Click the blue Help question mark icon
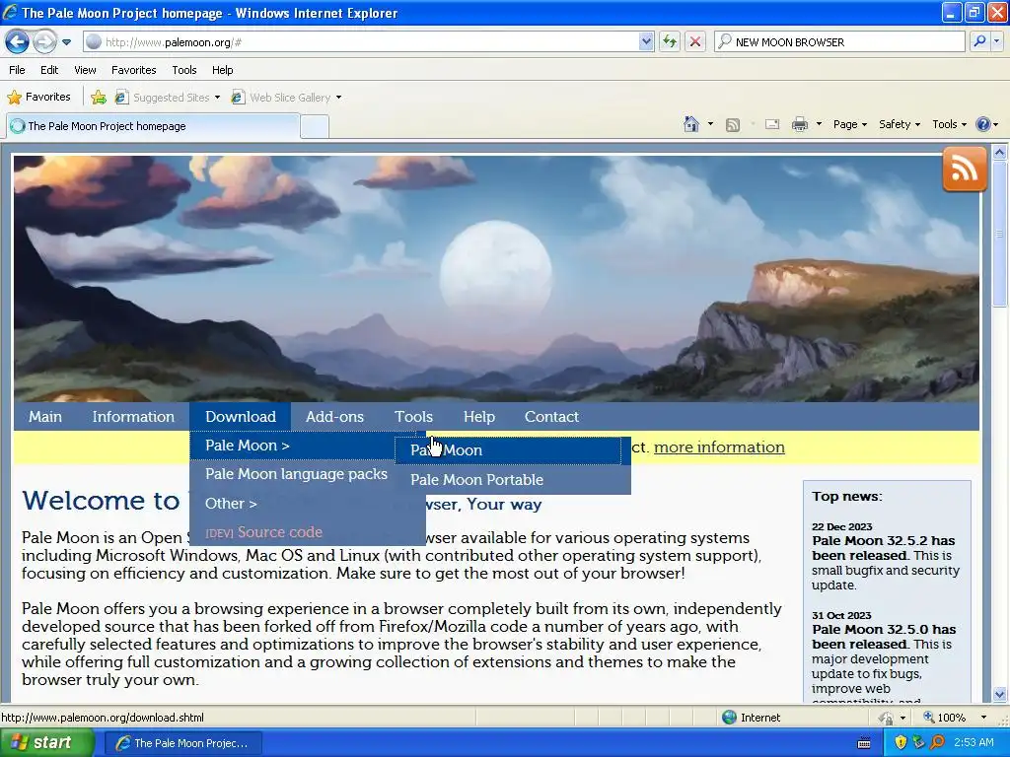This screenshot has height=757, width=1010. tap(983, 124)
